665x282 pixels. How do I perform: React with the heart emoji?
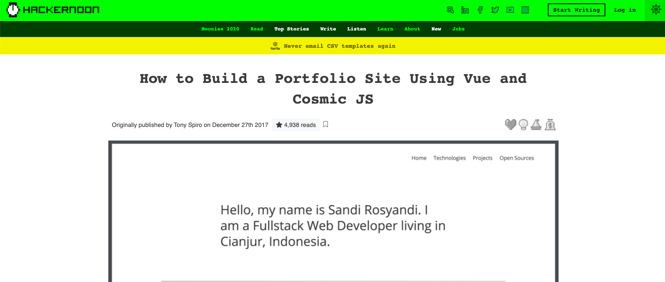(510, 125)
